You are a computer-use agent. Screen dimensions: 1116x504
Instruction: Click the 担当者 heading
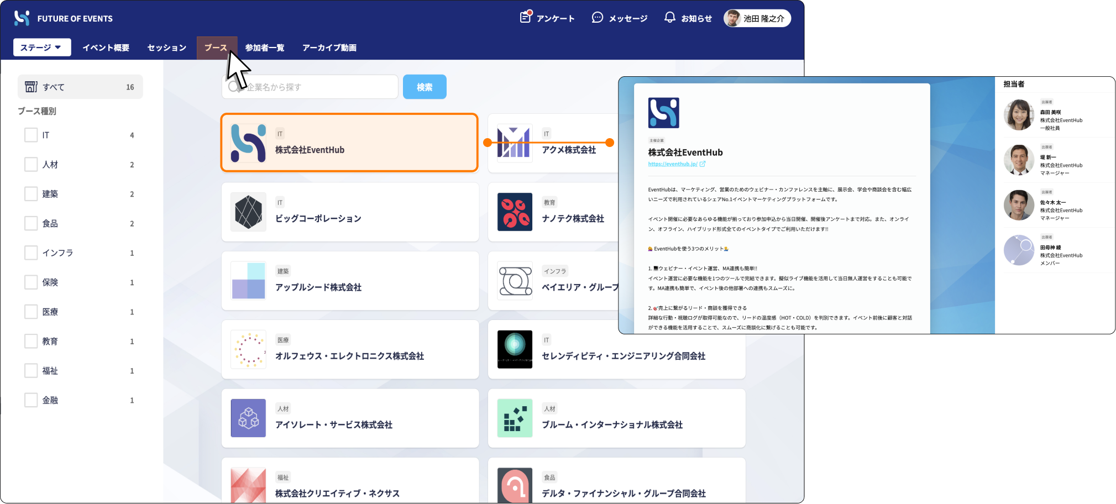1014,84
